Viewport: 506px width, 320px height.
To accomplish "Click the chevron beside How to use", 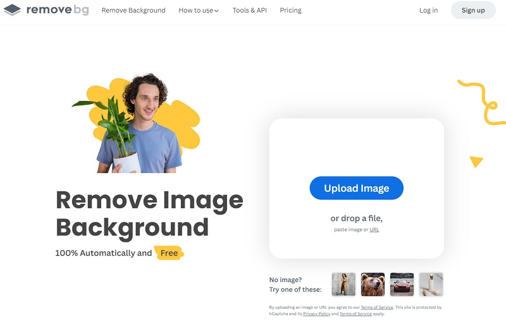I will [216, 11].
